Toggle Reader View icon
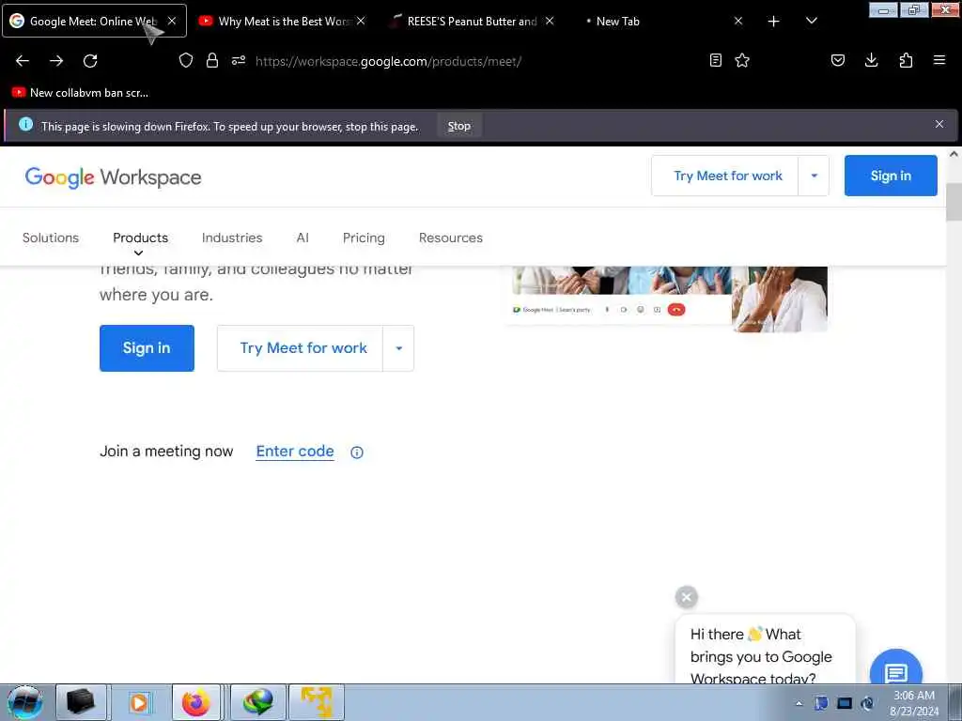The height and width of the screenshot is (721, 962). 715,60
